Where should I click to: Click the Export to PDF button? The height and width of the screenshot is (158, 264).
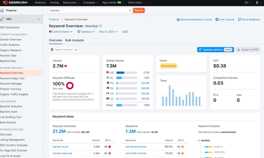248,50
